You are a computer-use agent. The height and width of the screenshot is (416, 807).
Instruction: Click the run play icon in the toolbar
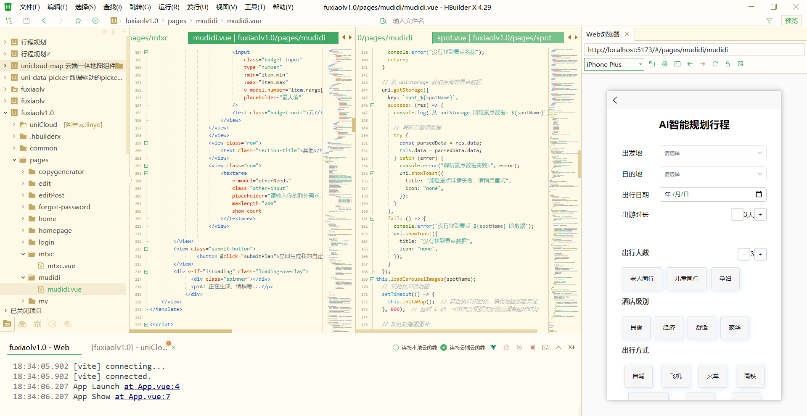95,21
